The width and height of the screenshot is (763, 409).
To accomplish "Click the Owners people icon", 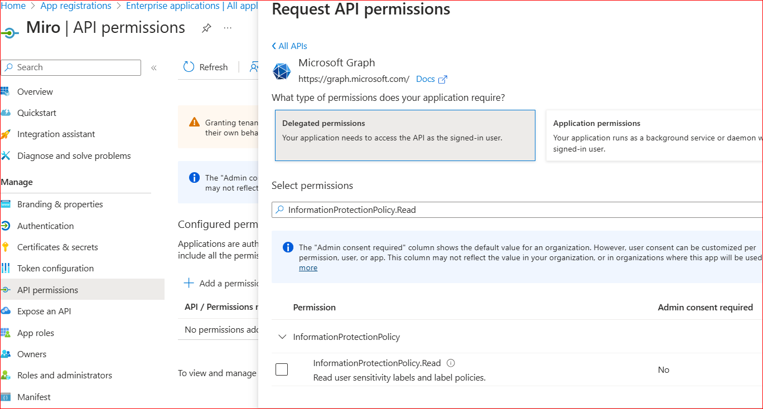I will tap(6, 354).
